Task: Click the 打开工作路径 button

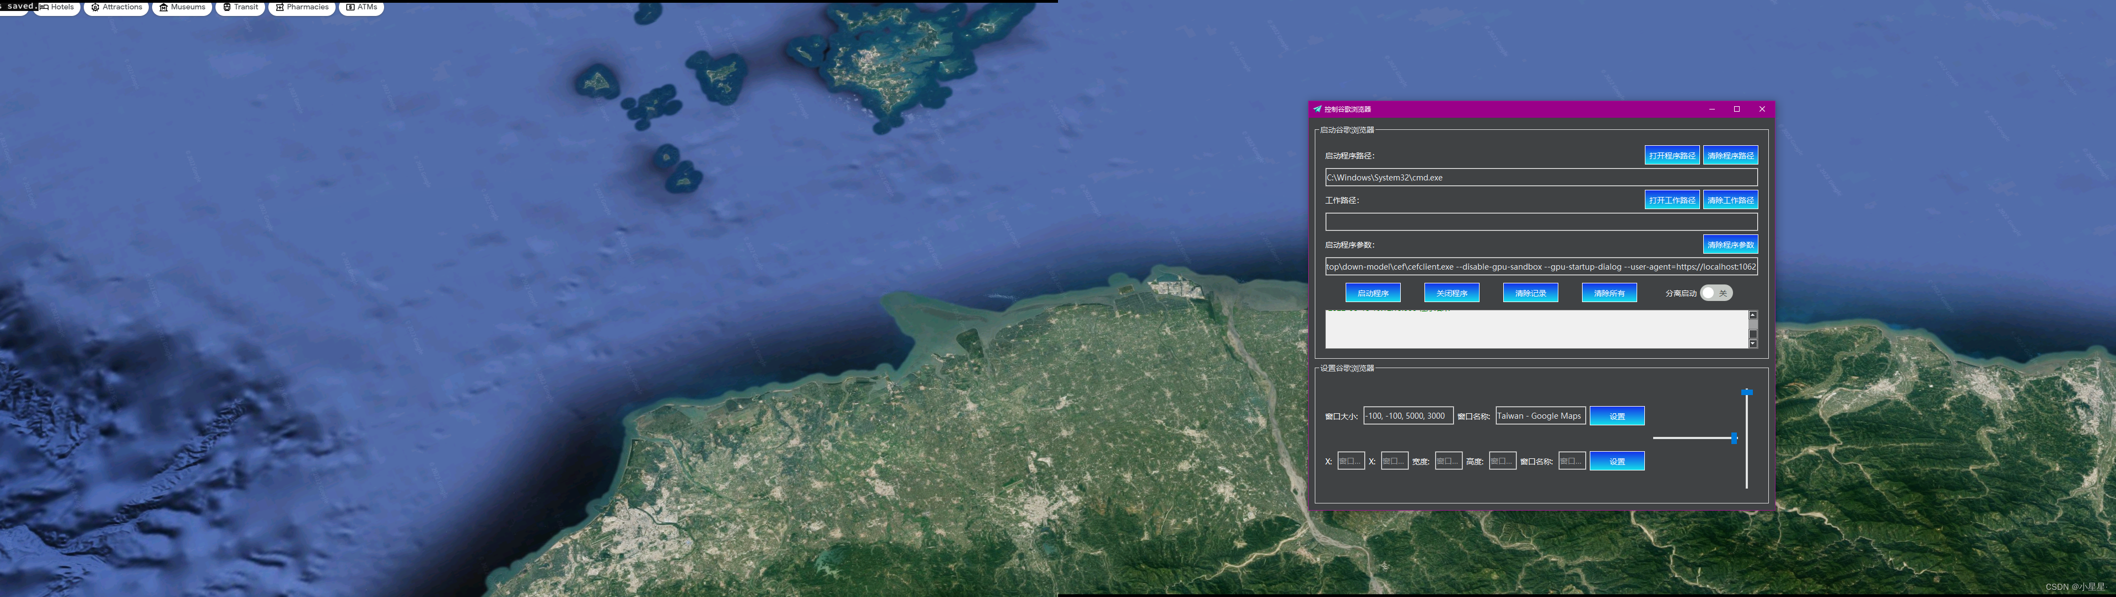Action: click(1672, 199)
